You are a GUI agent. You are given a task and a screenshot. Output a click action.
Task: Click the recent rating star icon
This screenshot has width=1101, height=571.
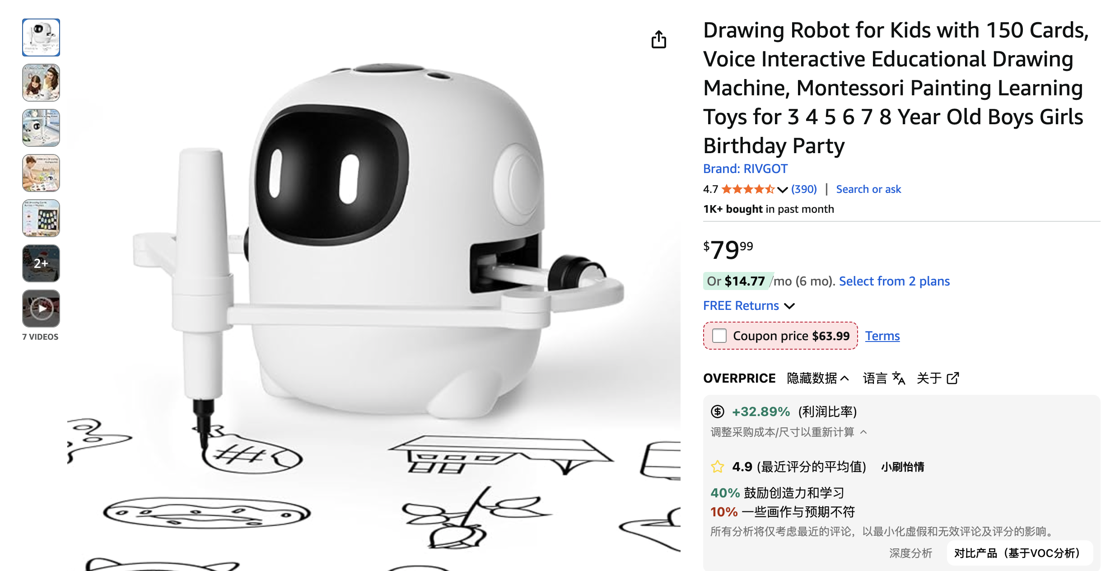717,467
